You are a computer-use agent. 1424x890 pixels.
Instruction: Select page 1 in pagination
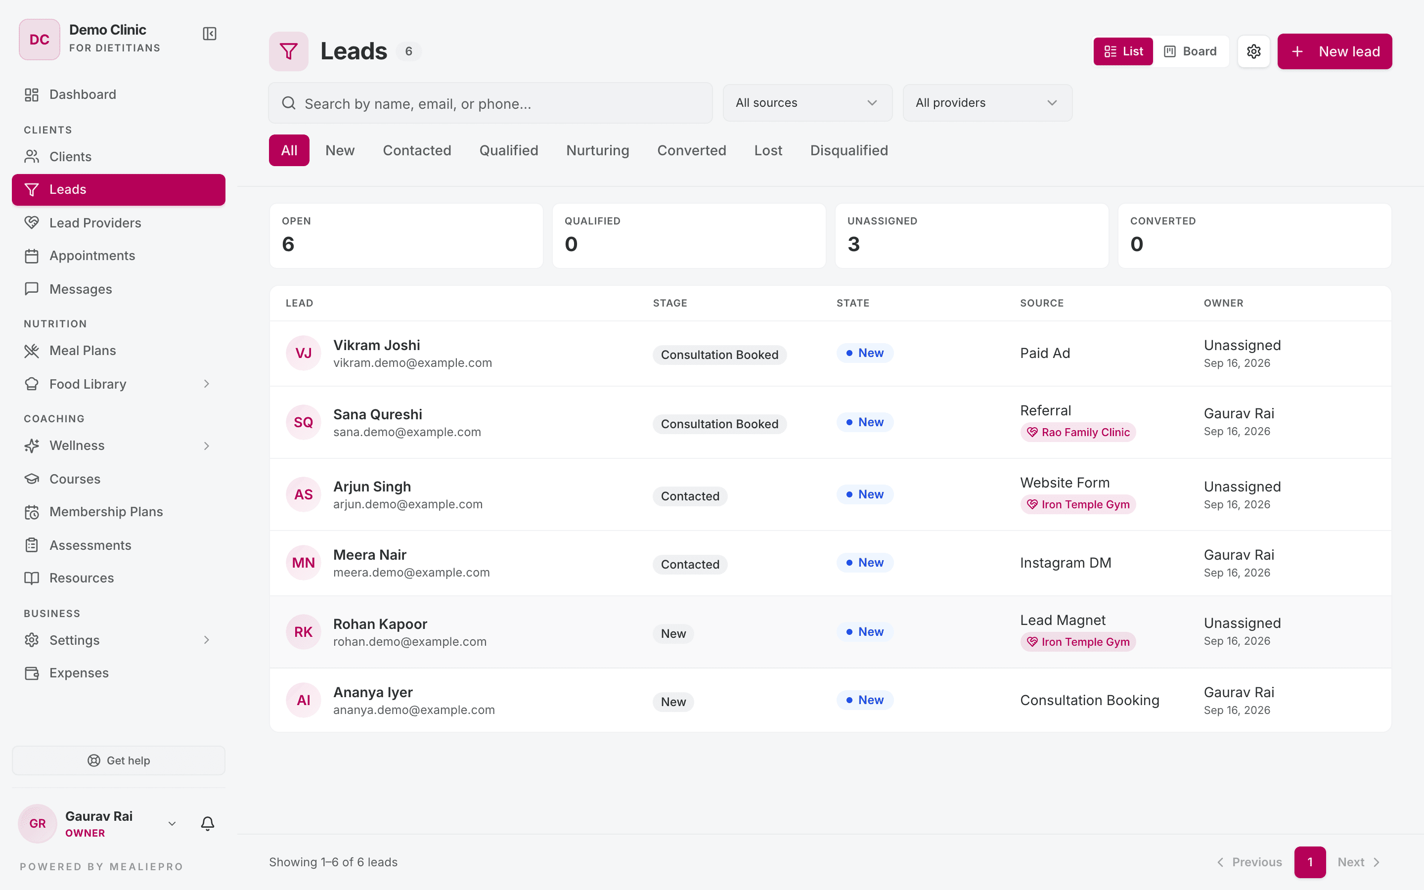point(1310,862)
